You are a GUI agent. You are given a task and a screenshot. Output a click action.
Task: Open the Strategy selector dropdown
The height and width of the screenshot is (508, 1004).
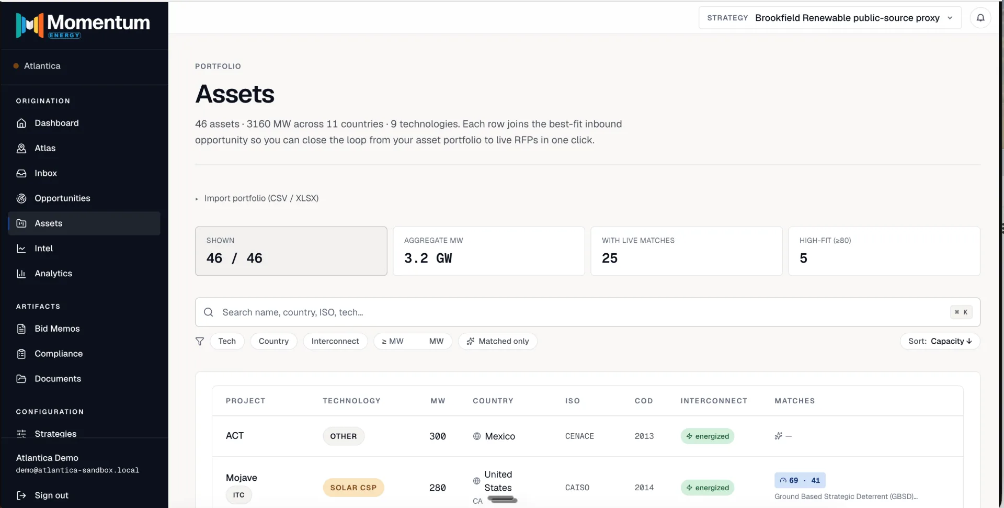tap(830, 18)
